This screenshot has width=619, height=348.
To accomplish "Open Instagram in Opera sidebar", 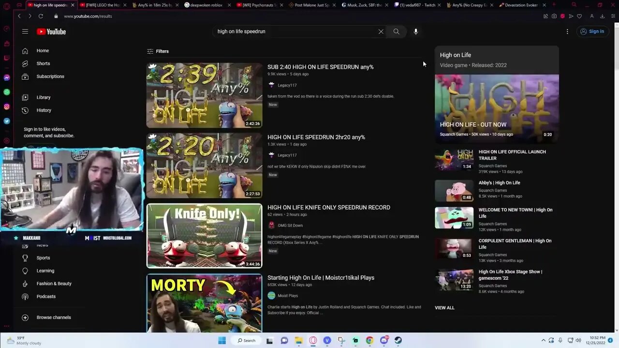I will pos(7,107).
